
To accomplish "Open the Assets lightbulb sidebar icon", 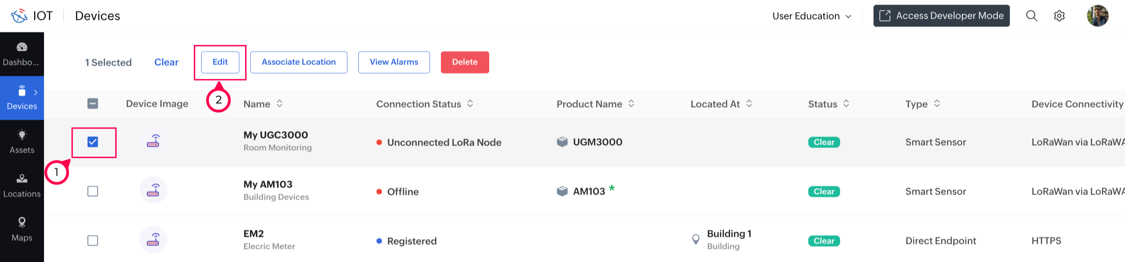I will pos(22,135).
